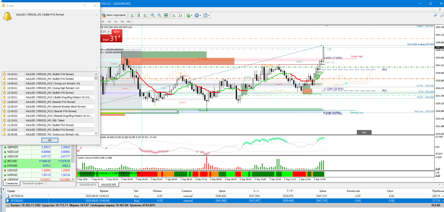Zoom out of the chart

coord(159,15)
